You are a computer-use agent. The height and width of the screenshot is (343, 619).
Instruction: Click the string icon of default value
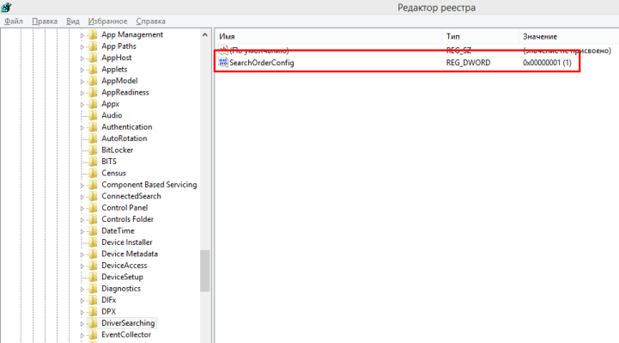click(223, 51)
